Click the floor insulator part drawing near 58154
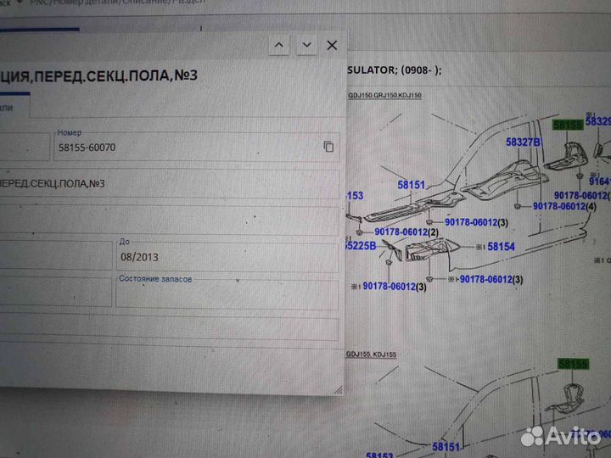The height and width of the screenshot is (458, 611). [433, 250]
